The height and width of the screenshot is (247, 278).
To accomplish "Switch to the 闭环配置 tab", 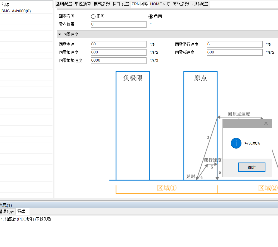I will point(200,4).
